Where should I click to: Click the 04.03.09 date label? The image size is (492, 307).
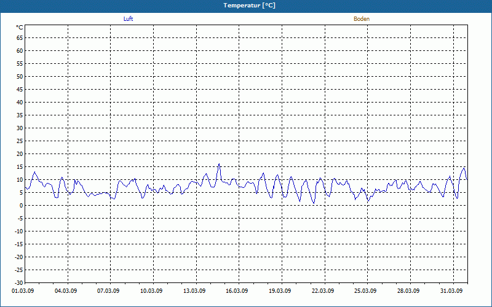point(66,291)
